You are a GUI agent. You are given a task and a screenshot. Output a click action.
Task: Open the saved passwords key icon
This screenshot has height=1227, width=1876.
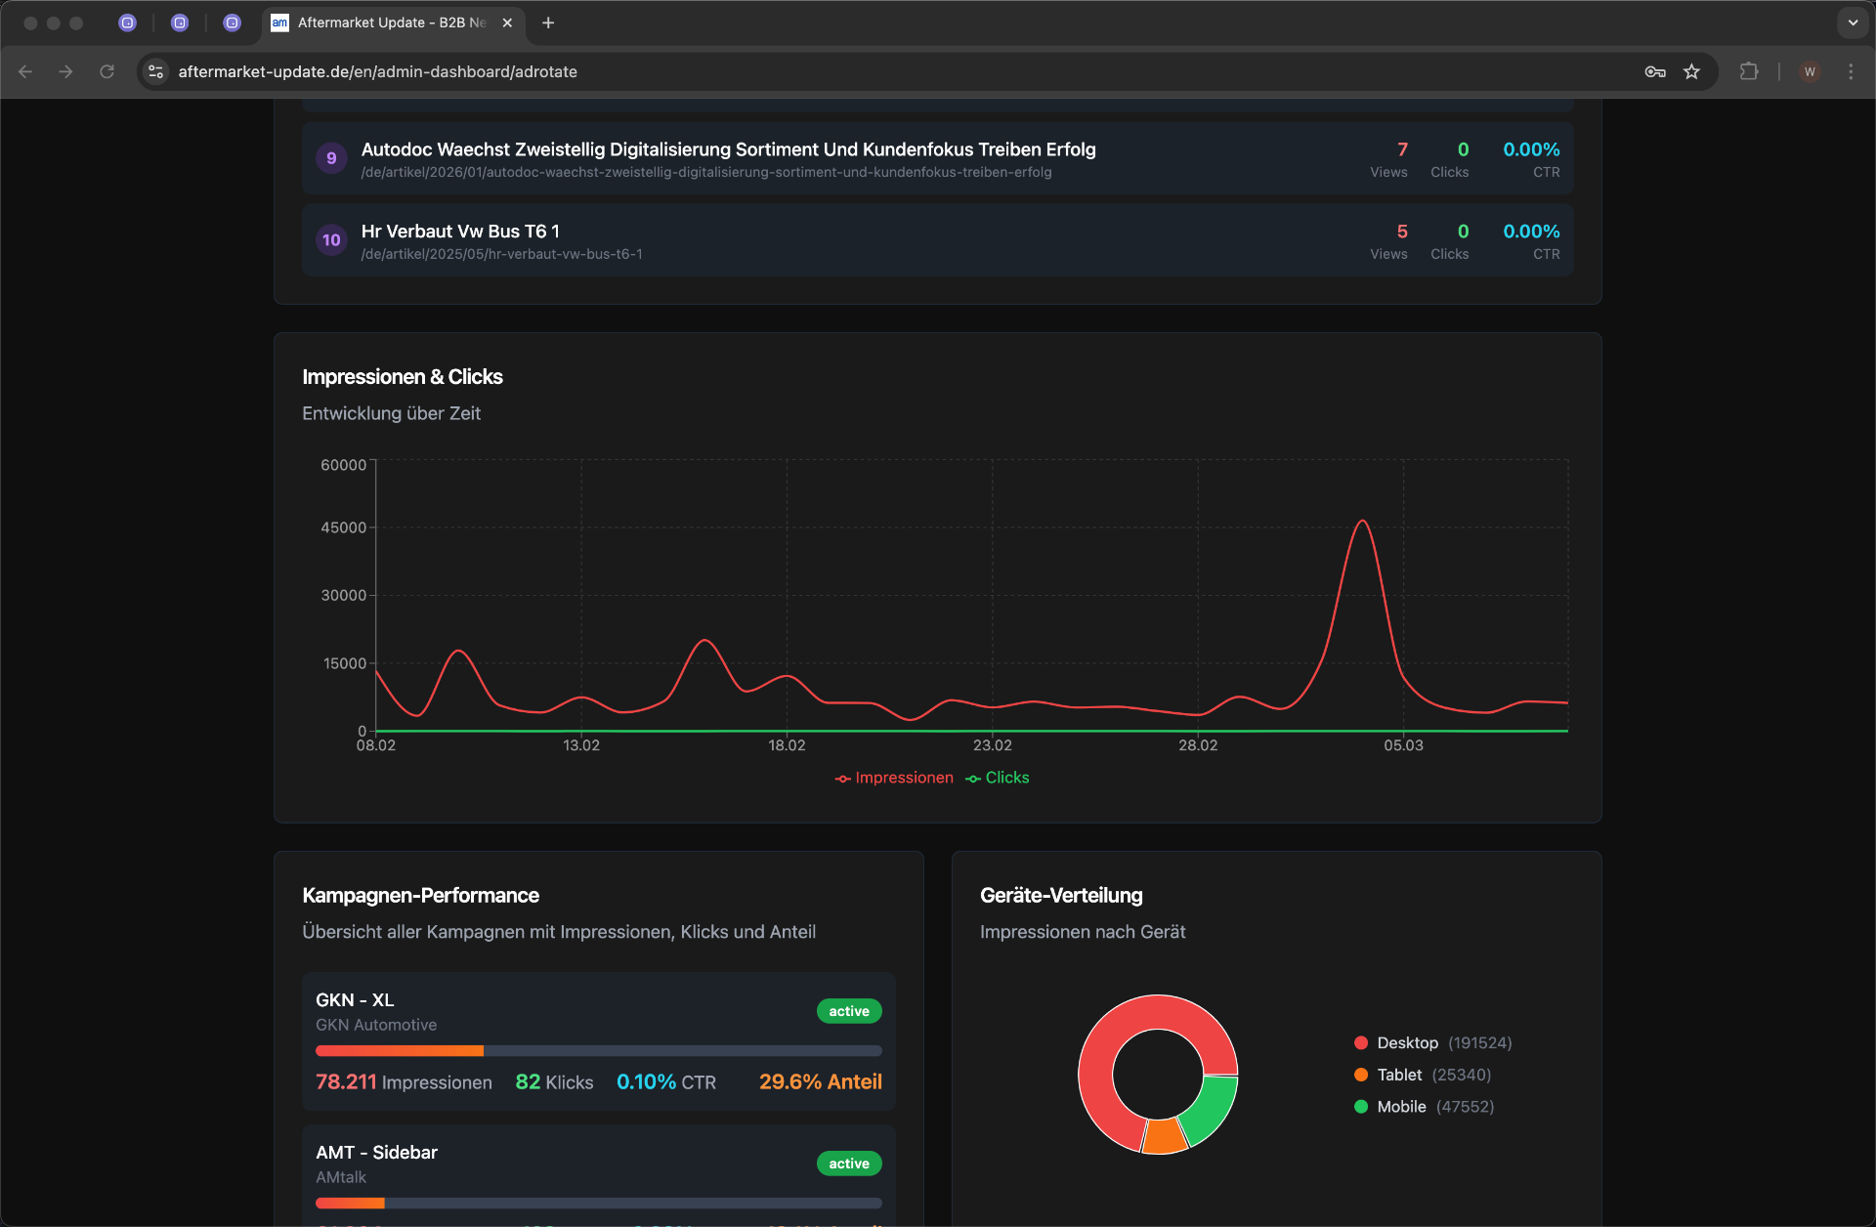tap(1655, 71)
